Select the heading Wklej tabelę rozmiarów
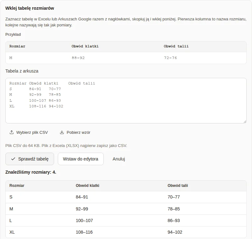Screen dimensions: 252x239 coord(30,8)
